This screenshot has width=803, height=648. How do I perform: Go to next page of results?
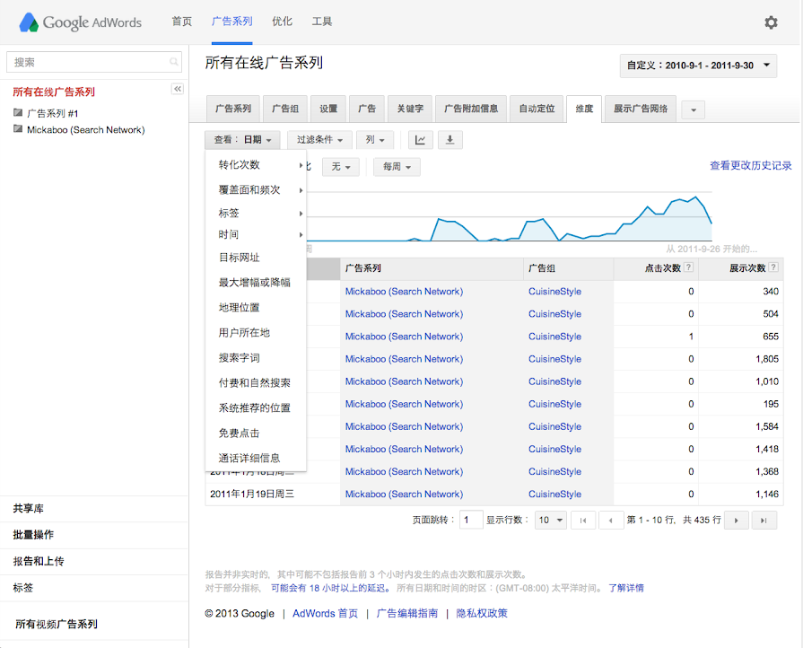(x=736, y=521)
